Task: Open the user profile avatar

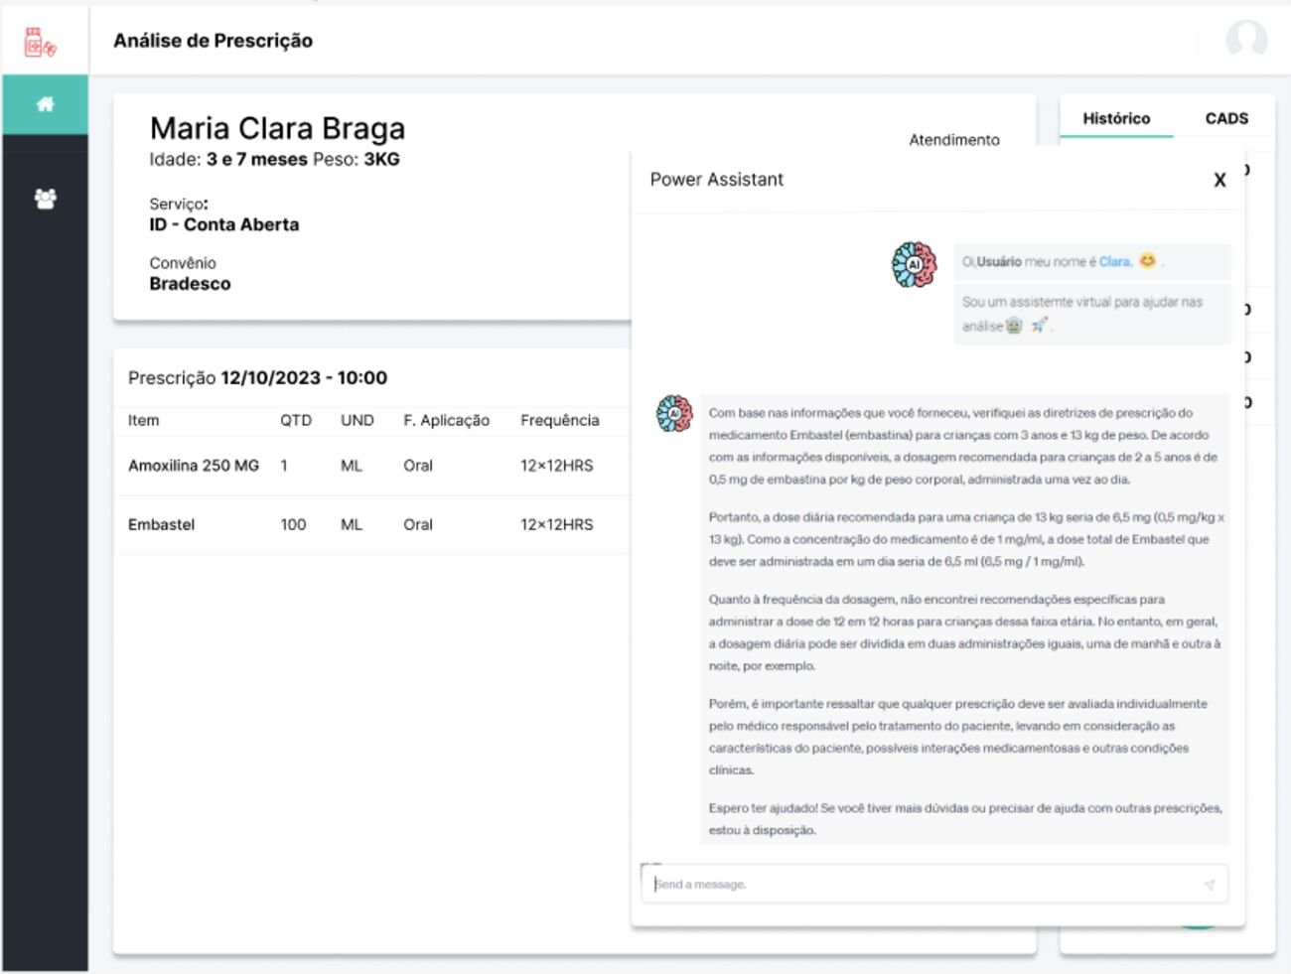Action: [x=1246, y=40]
